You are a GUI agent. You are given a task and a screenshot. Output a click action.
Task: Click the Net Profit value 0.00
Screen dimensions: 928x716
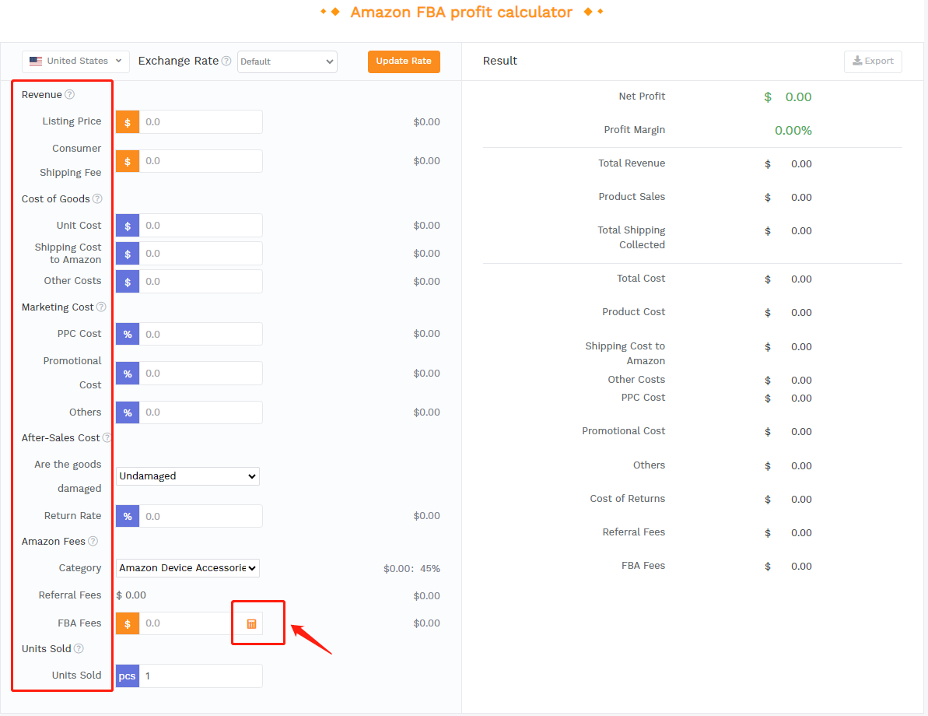(x=798, y=97)
